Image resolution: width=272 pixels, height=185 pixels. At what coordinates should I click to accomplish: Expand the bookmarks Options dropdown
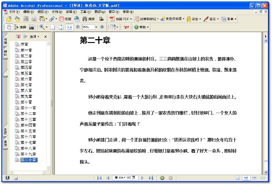tap(34, 37)
